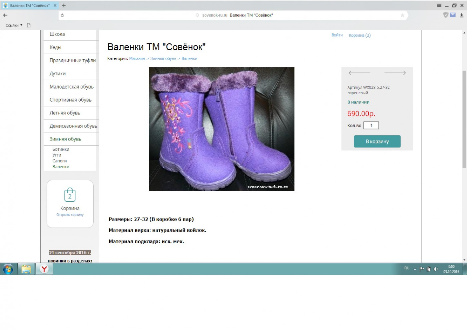The height and width of the screenshot is (330, 467).
Task: Reload the page with the refresh icon
Action: (x=62, y=15)
